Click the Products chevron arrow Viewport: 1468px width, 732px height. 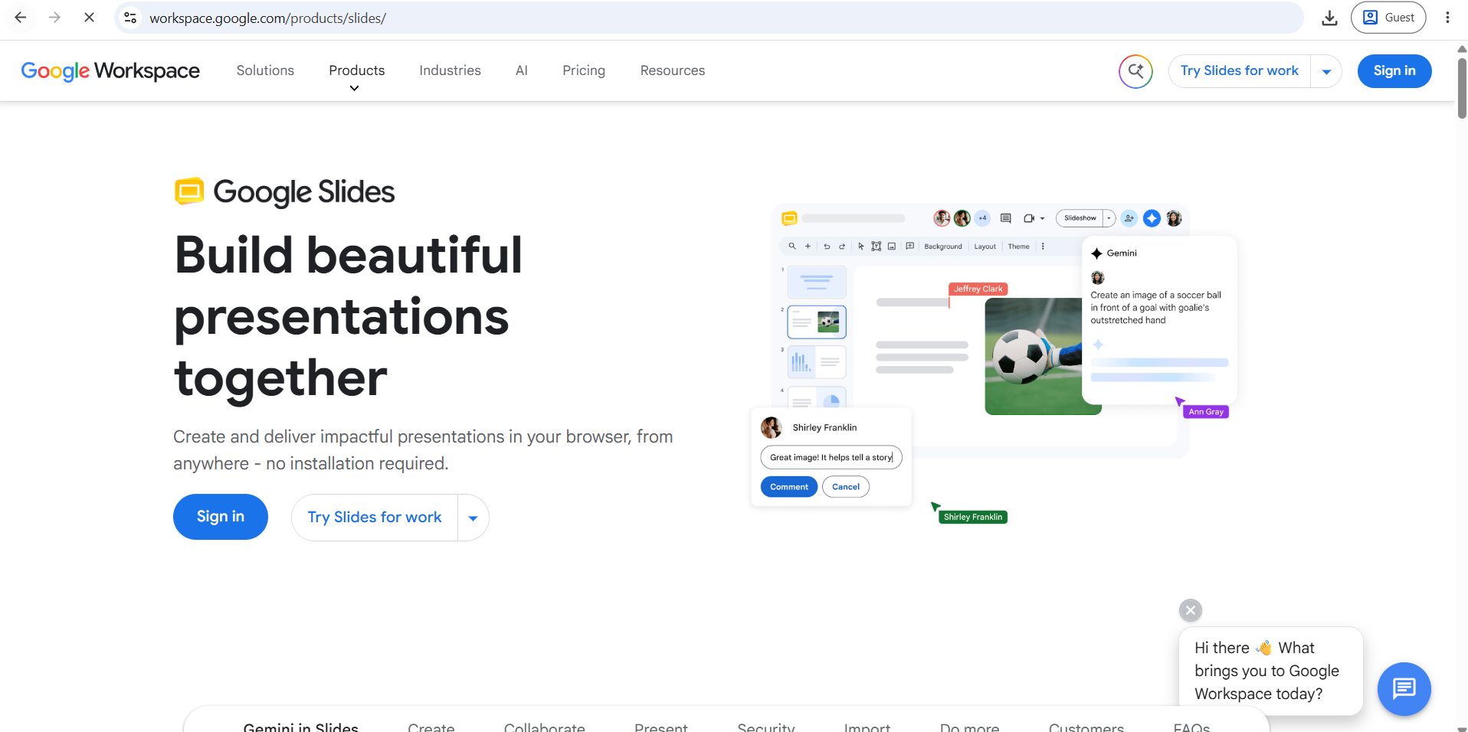[x=354, y=88]
